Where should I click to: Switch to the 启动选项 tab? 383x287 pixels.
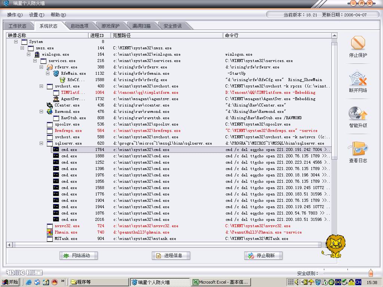click(79, 26)
